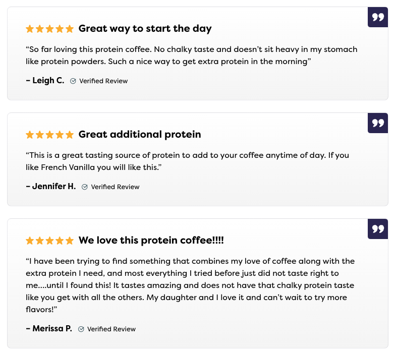Select the "We love this protein coffee!!!!" heading

pos(151,241)
